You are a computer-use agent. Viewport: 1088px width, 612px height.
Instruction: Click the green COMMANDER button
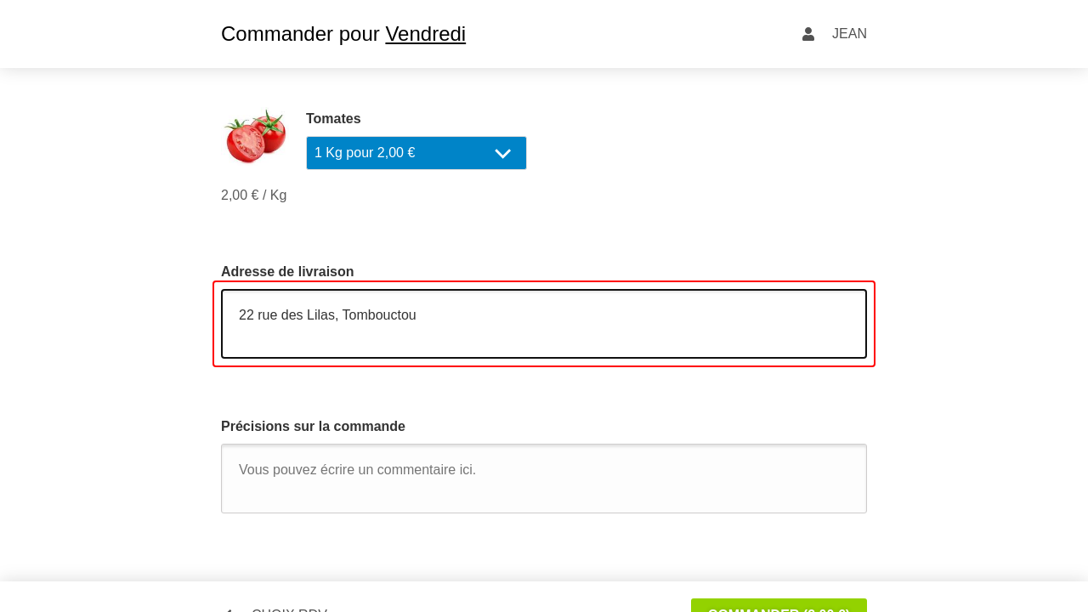(x=779, y=605)
